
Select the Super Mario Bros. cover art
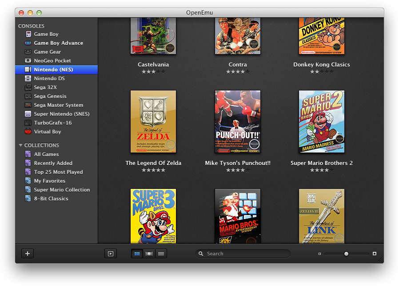(x=238, y=216)
